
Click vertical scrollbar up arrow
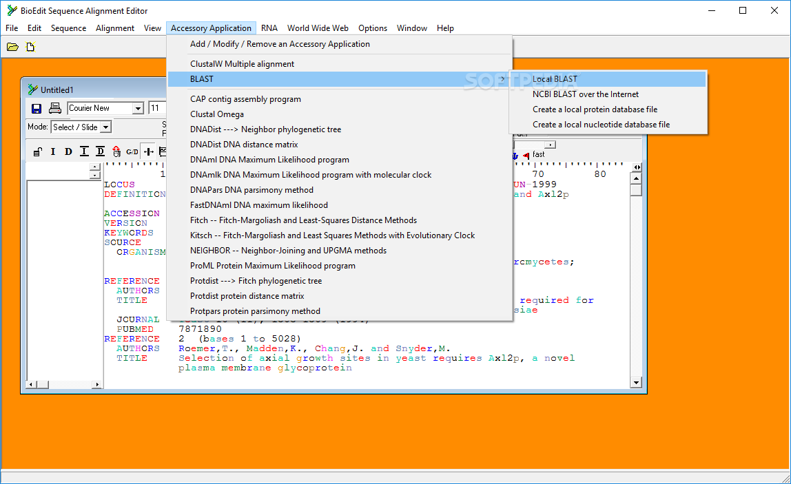[636, 178]
